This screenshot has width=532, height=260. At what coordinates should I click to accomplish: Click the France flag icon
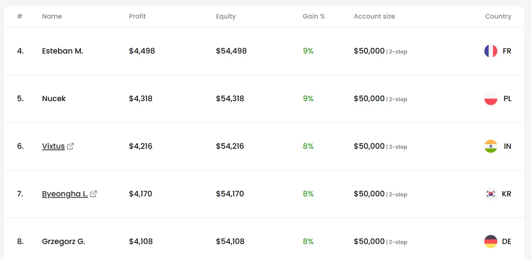click(490, 51)
